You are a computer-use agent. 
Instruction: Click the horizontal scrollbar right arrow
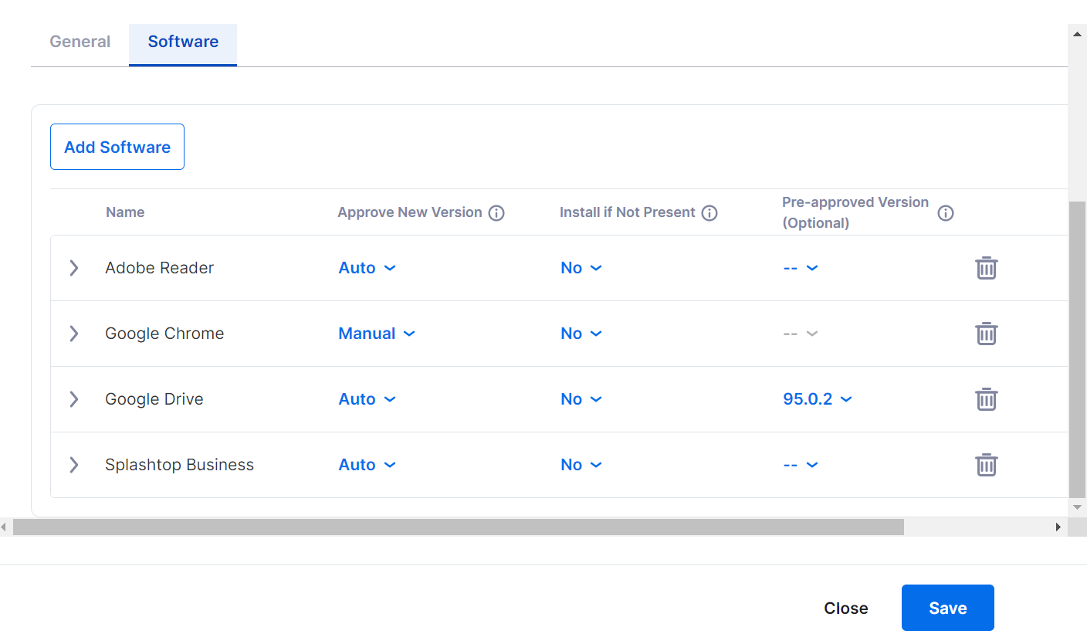point(1058,527)
